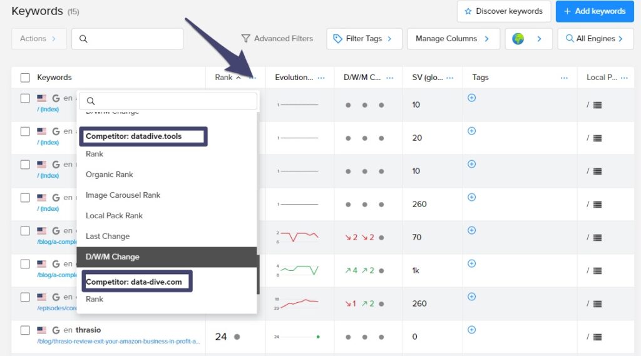641x356 pixels.
Task: Add tag in the SV 70 row
Action: click(472, 230)
